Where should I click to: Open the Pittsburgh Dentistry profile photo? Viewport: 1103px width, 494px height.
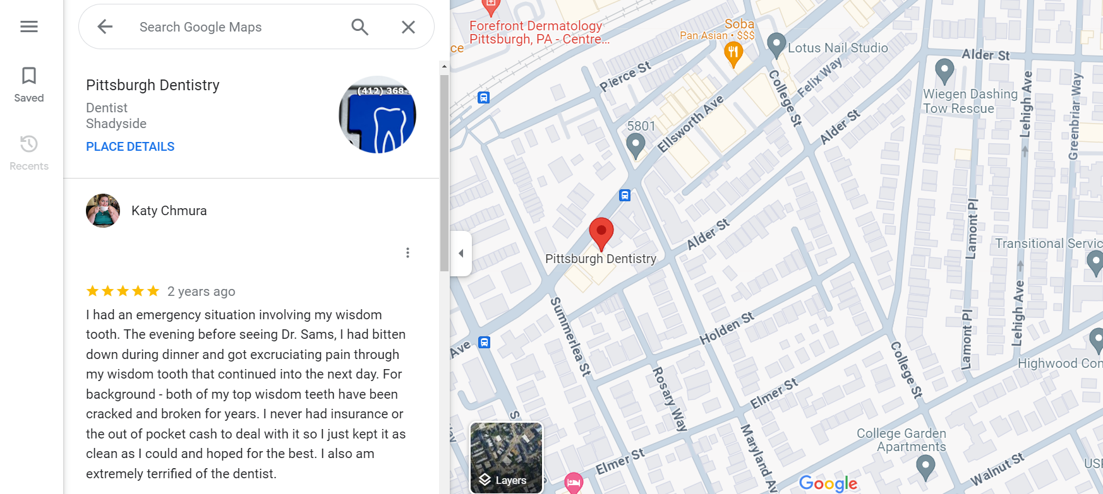pos(378,115)
